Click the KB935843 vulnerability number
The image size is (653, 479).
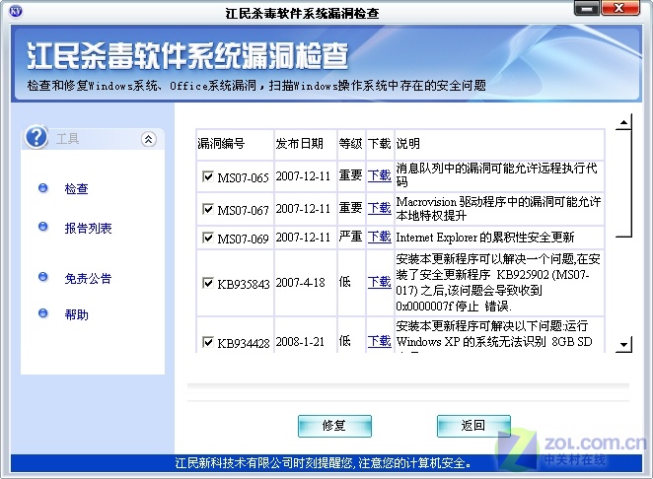(244, 284)
